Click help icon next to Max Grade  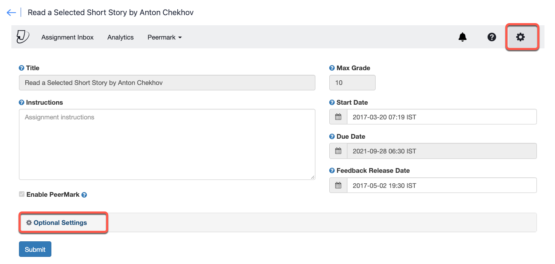click(332, 68)
